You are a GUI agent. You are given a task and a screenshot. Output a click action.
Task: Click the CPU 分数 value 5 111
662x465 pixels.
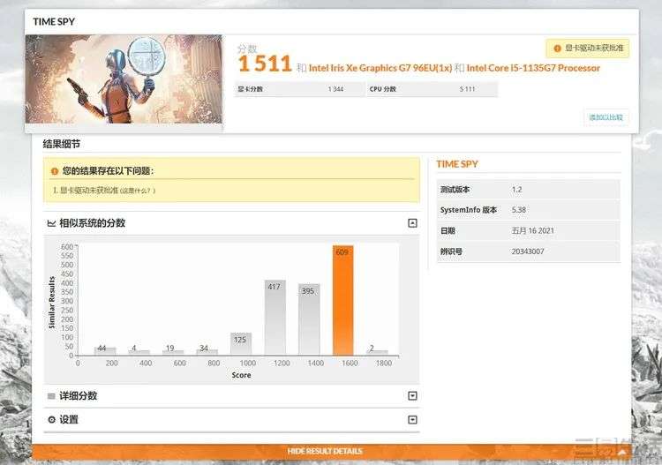point(467,89)
